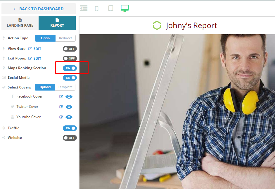Click the edit icon for Facebook Cover

coord(61,97)
